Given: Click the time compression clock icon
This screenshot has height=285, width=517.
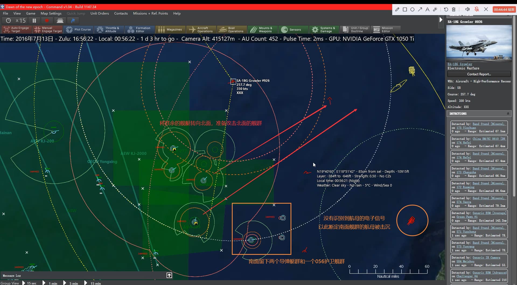Looking at the screenshot, I should (8, 20).
